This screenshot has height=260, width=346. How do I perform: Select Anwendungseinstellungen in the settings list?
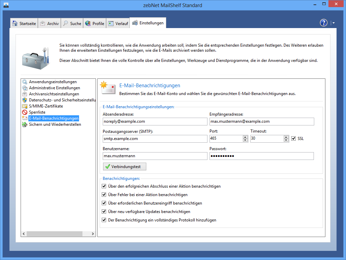[x=53, y=82]
